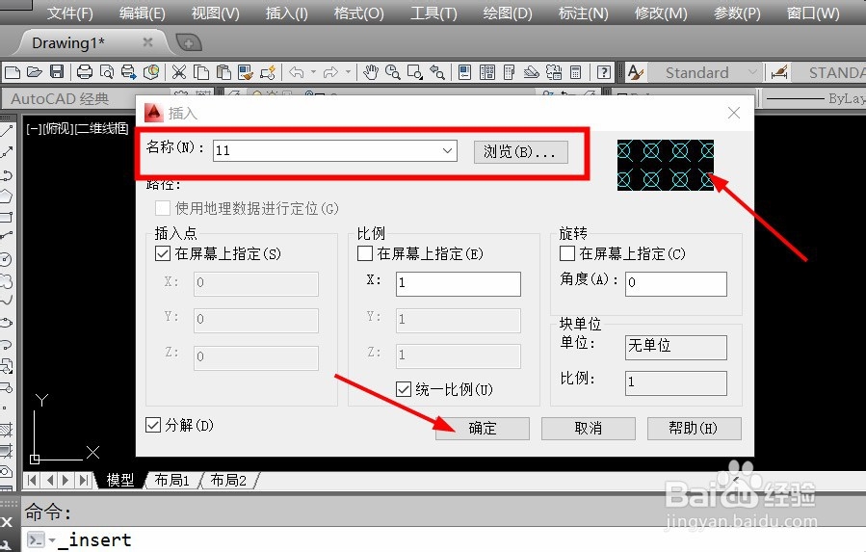The height and width of the screenshot is (552, 866).
Task: Open the Redo history dropdown arrow
Action: [x=348, y=72]
